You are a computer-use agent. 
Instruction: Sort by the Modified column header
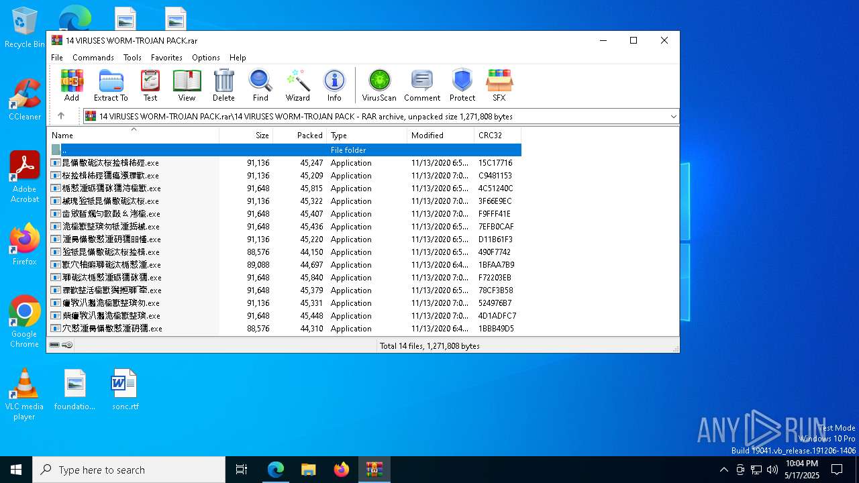pos(441,136)
